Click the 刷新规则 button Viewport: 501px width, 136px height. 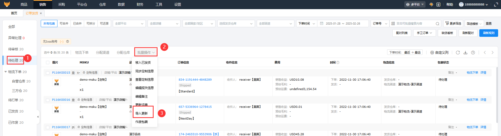(488, 33)
